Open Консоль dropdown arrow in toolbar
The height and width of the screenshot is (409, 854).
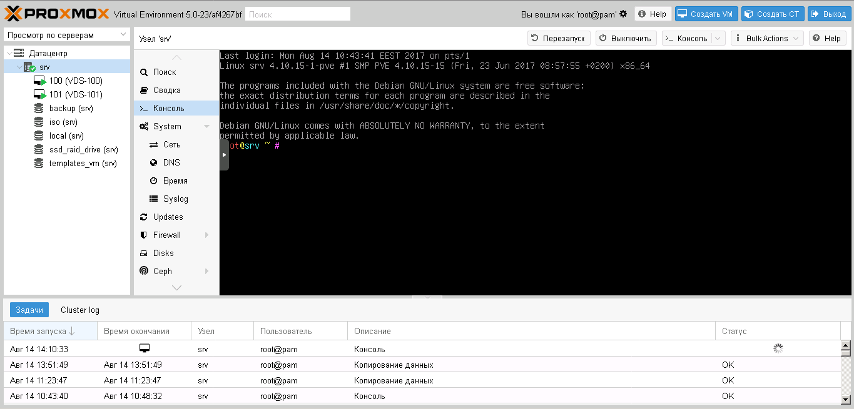click(718, 38)
